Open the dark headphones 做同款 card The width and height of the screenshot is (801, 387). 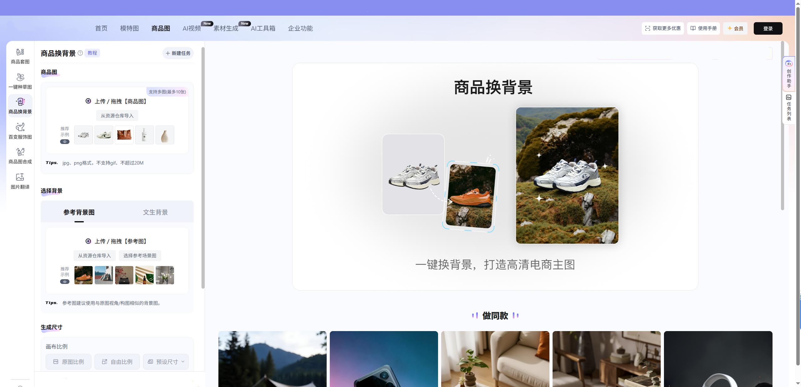click(718, 359)
